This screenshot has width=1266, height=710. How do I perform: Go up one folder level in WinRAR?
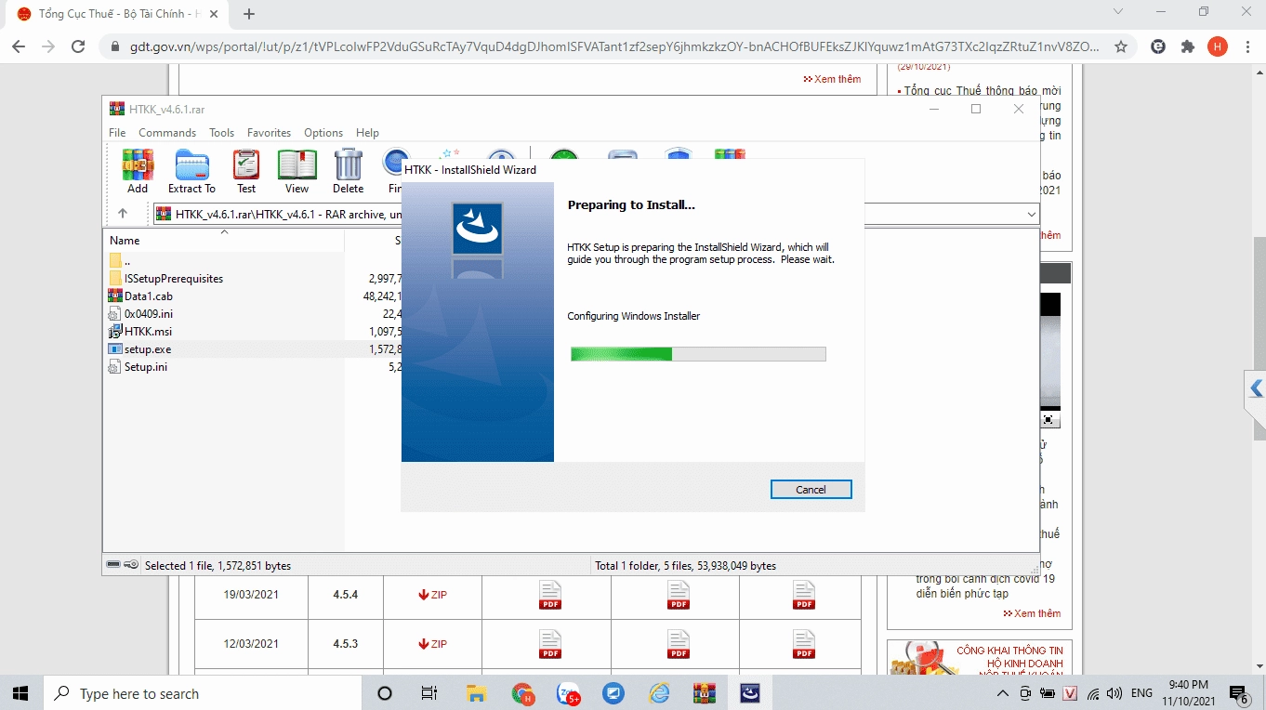(123, 214)
